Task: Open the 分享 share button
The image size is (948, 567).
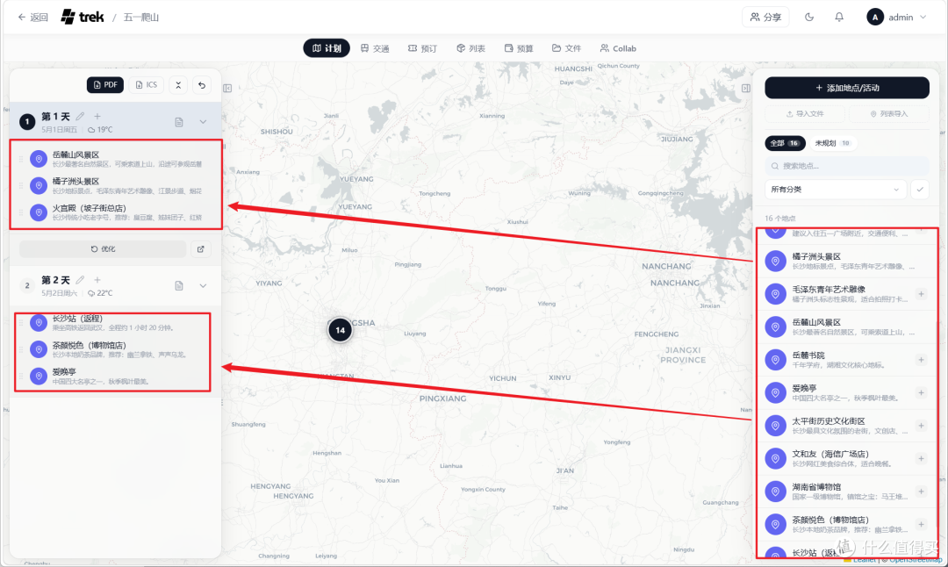Action: (x=765, y=17)
